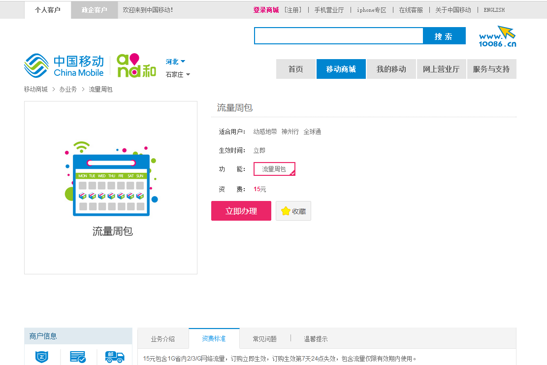
Task: Click the 搜索 search button
Action: point(444,36)
